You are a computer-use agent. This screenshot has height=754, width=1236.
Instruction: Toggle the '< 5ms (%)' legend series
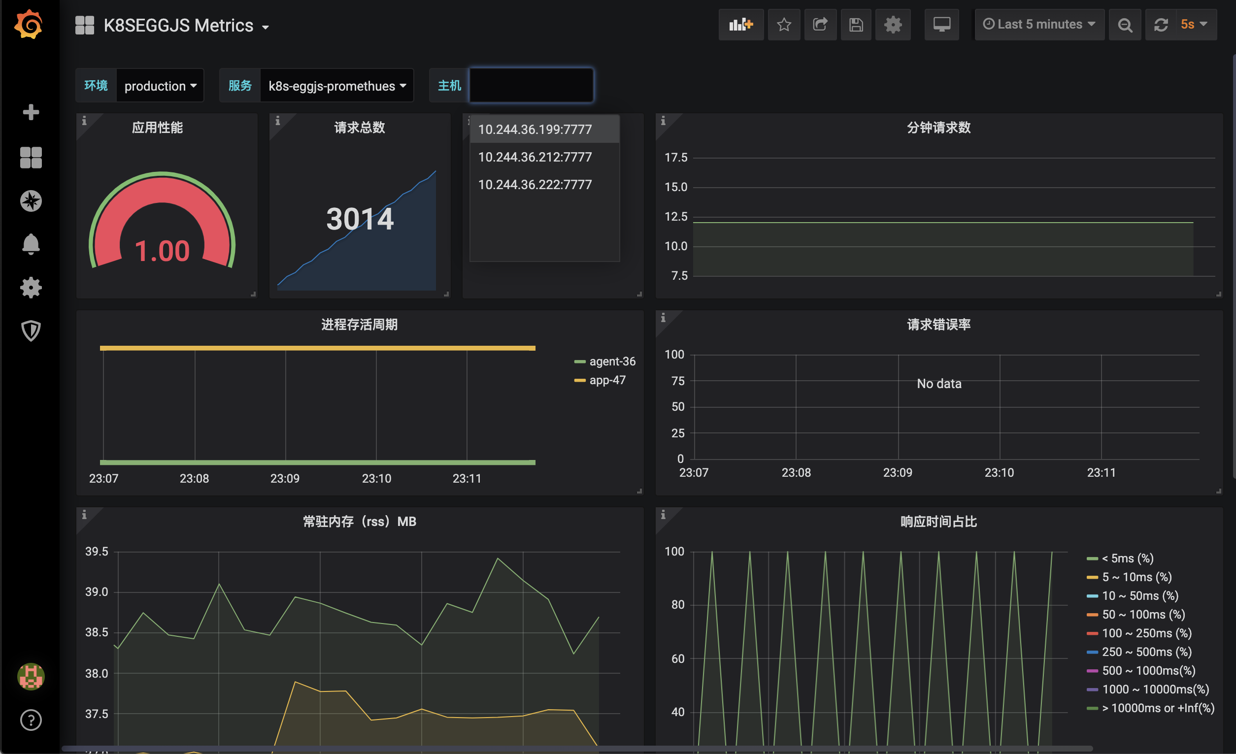pyautogui.click(x=1127, y=558)
